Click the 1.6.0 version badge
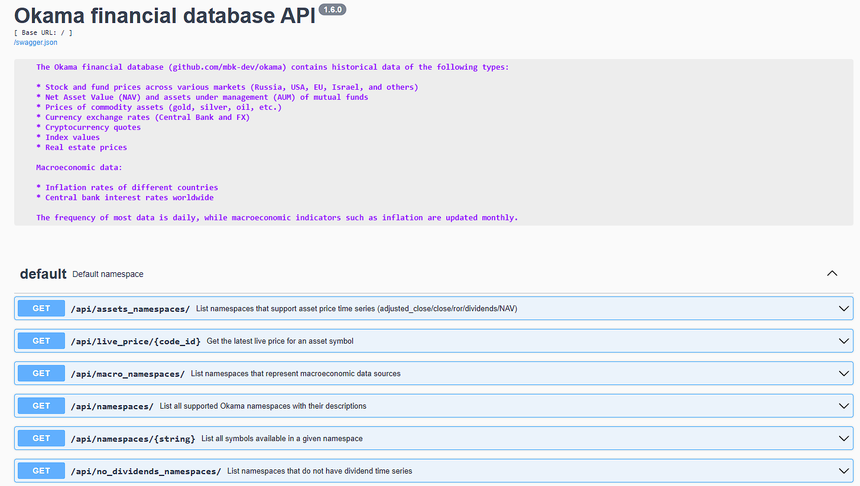Viewport: 860px width, 486px height. click(332, 9)
